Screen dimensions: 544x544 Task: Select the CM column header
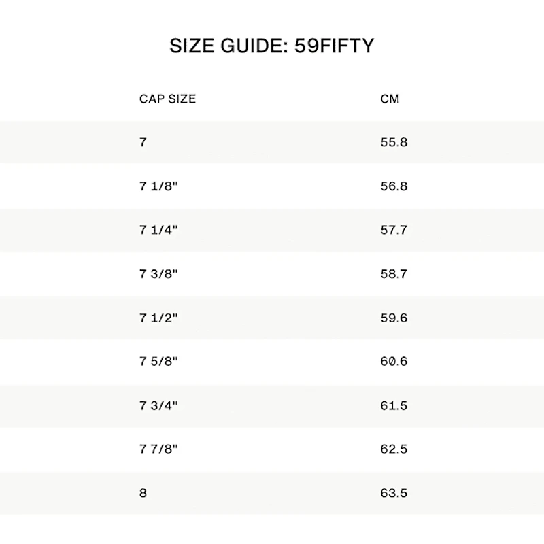(390, 99)
